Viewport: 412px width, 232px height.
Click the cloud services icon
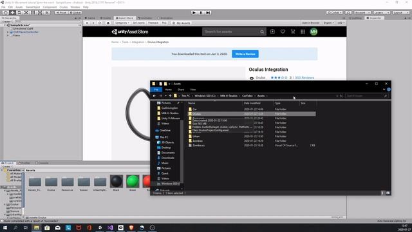348,13
